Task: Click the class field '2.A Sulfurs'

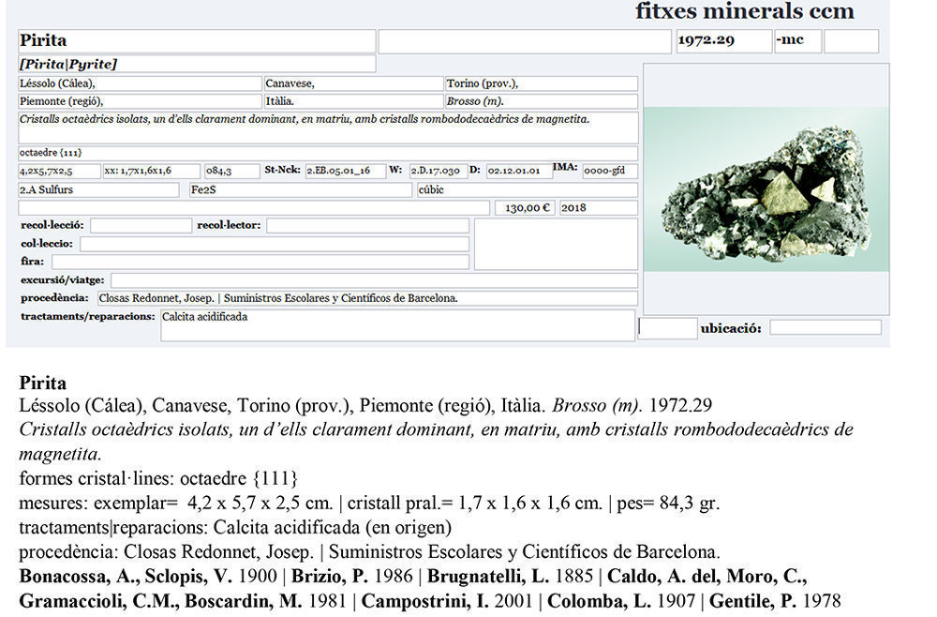Action: click(98, 190)
